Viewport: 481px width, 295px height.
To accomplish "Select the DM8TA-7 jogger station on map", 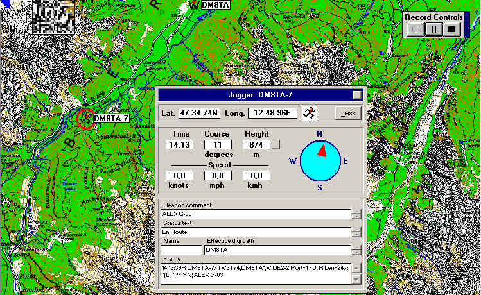I will pos(85,119).
